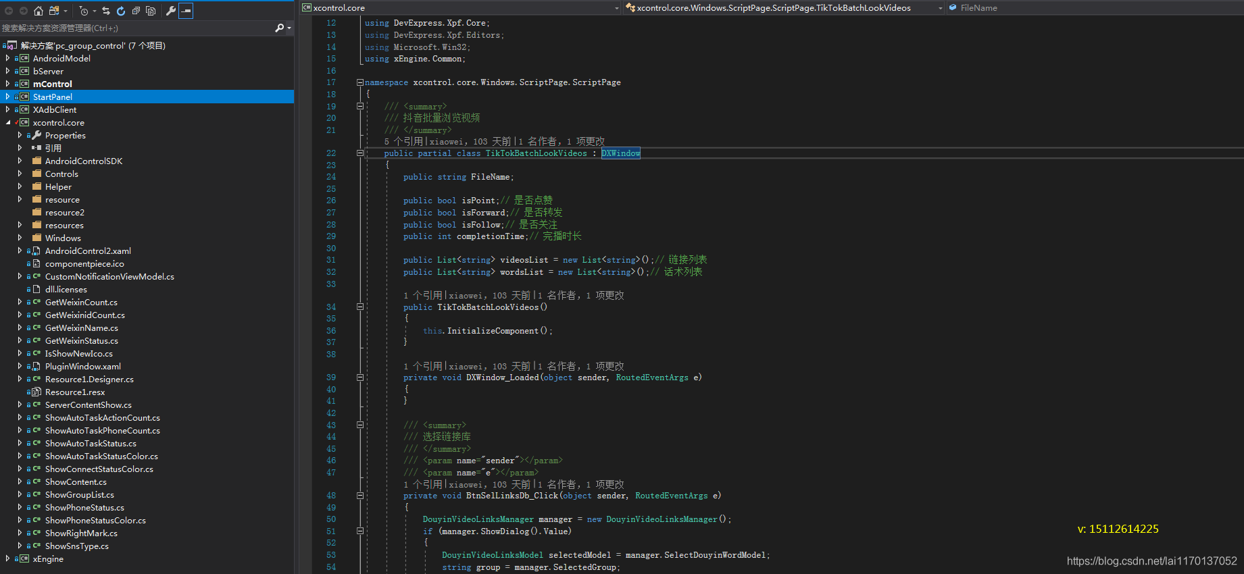Expand Resource1.Designer.cs node
Screen dimensions: 1244x574
pyautogui.click(x=20, y=379)
